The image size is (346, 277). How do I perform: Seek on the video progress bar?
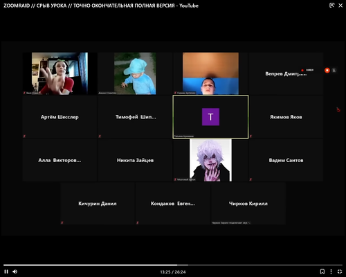[173, 265]
